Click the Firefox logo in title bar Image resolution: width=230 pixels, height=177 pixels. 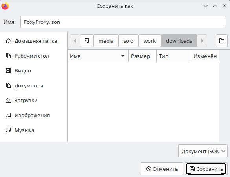click(5, 6)
